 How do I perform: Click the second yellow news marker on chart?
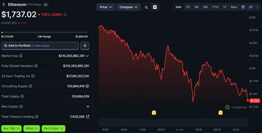click(220, 113)
